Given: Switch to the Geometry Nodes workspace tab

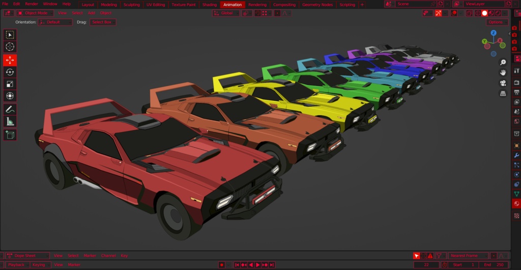Looking at the screenshot, I should tap(317, 5).
